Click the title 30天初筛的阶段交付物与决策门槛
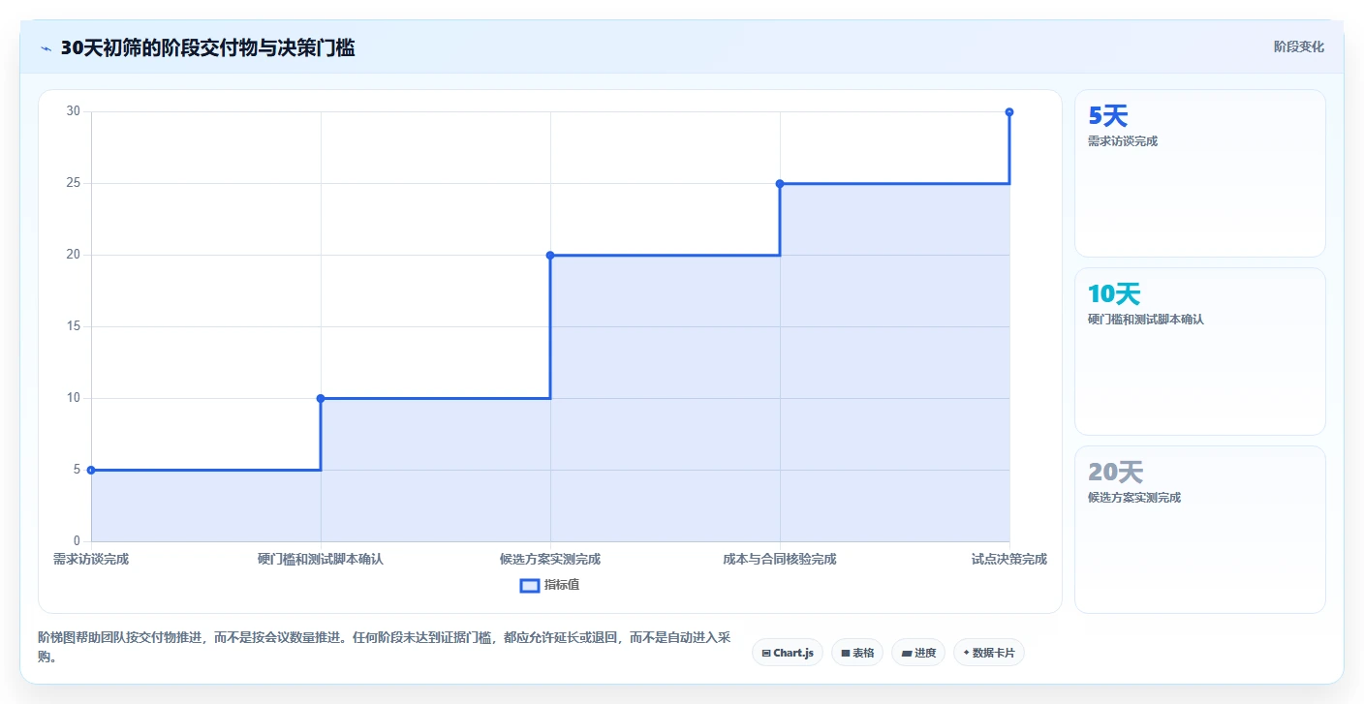This screenshot has width=1364, height=704. [207, 47]
